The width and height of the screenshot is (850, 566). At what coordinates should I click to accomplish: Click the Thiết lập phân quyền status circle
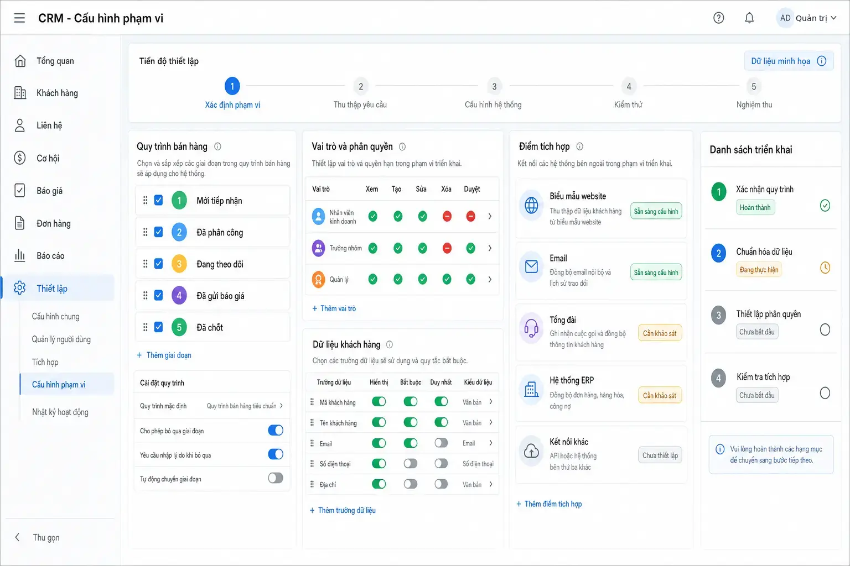(825, 329)
